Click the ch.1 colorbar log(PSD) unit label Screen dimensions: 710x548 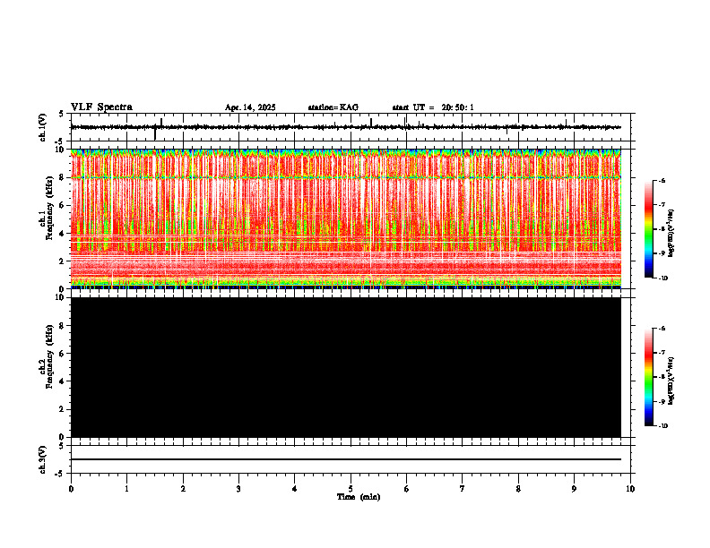pyautogui.click(x=671, y=233)
